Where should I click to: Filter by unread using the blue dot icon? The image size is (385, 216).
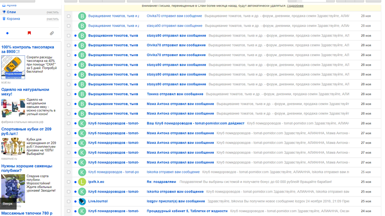pos(7,33)
